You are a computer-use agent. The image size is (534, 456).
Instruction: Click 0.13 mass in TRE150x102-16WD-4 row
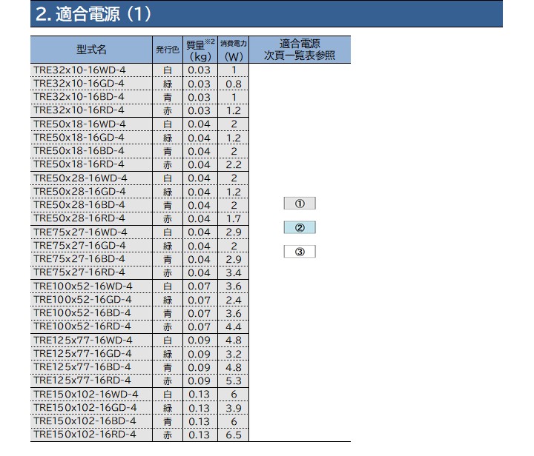coord(200,395)
